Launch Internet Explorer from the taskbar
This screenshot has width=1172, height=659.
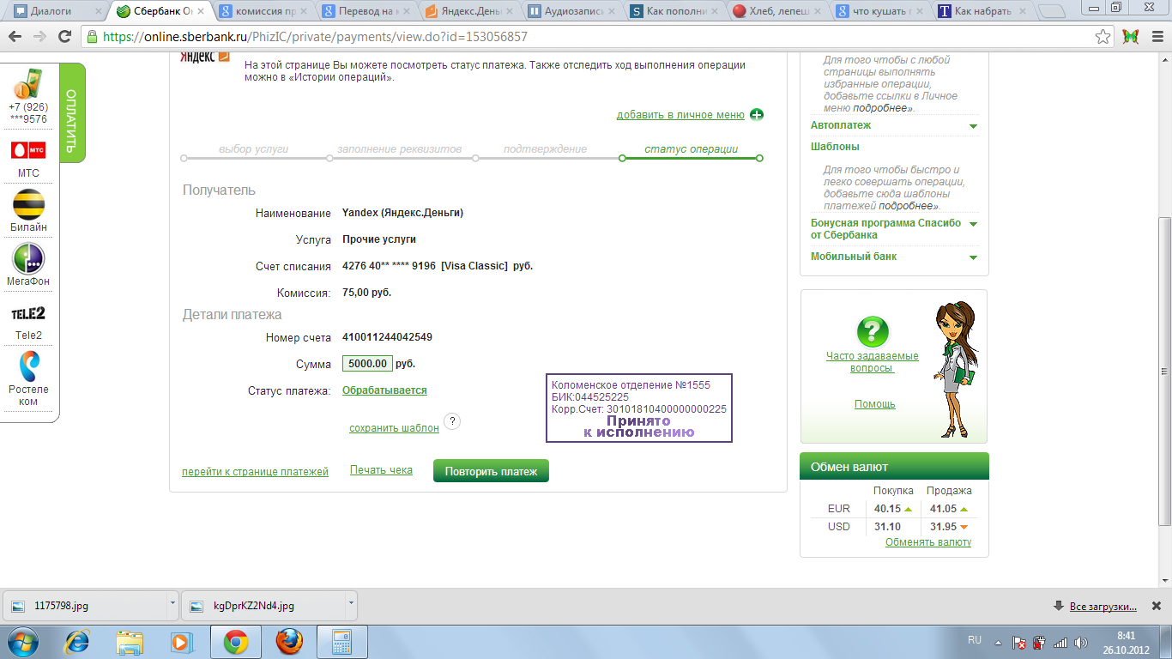click(78, 642)
